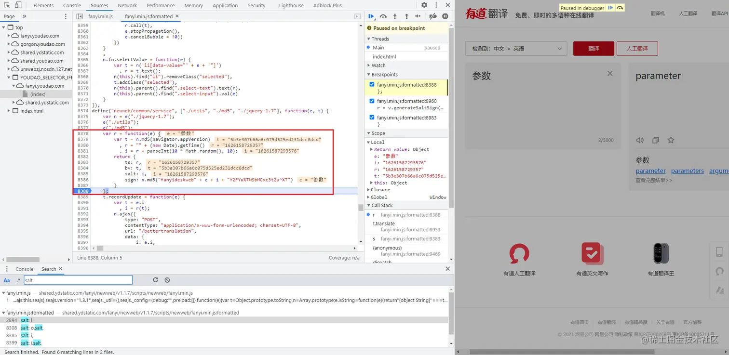Screen dimensions: 729x355
Task: Clear the source text 参数 with X
Action: coord(610,74)
